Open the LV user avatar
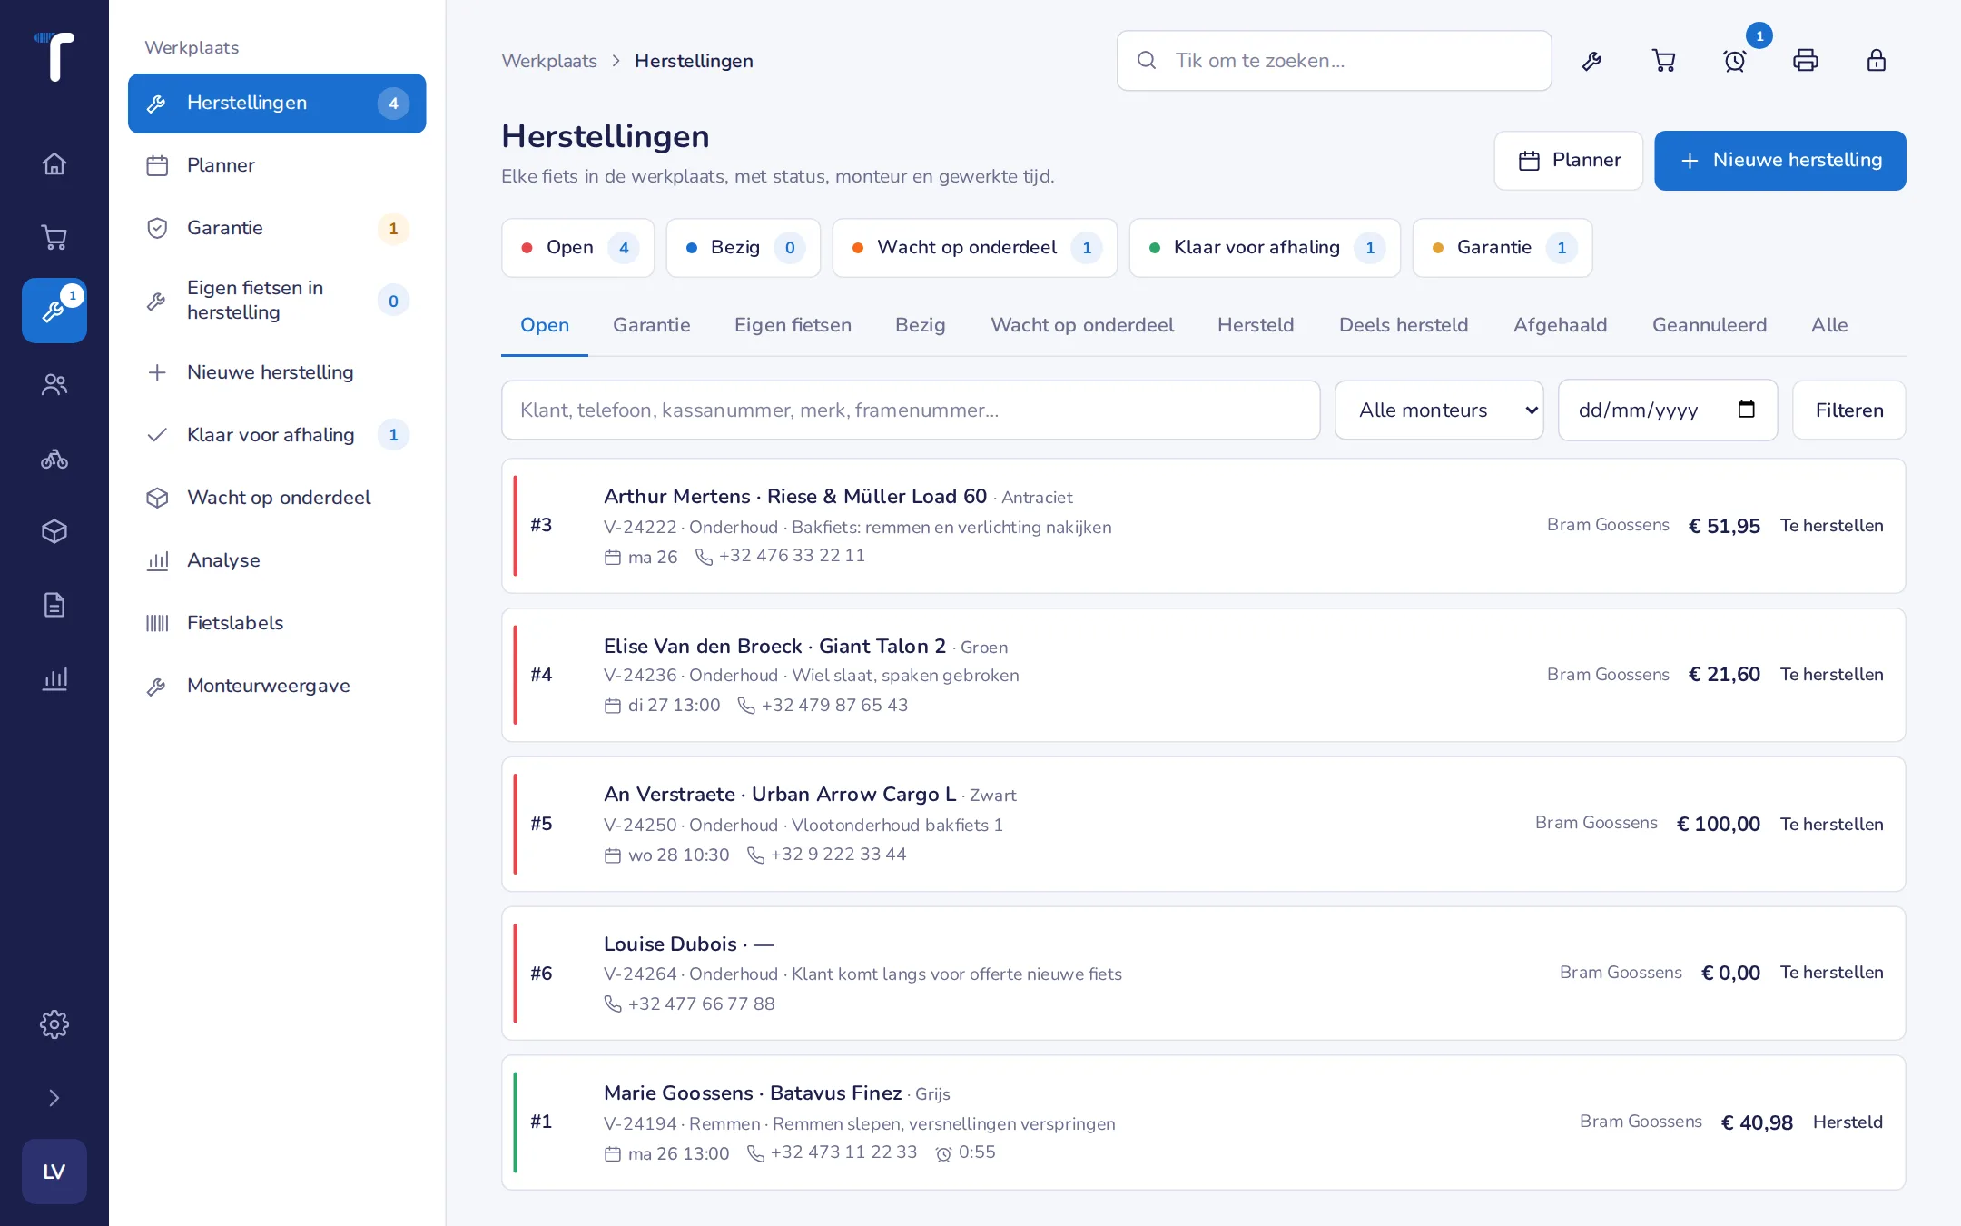The width and height of the screenshot is (1961, 1226). tap(54, 1172)
